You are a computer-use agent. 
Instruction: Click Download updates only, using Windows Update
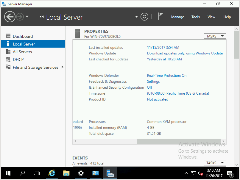point(185,53)
